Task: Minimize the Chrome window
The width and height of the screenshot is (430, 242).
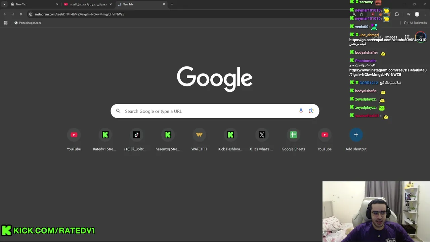Action: (x=404, y=4)
